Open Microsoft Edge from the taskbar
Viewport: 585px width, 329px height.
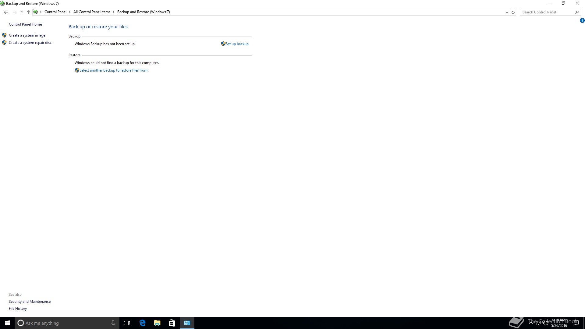(142, 323)
